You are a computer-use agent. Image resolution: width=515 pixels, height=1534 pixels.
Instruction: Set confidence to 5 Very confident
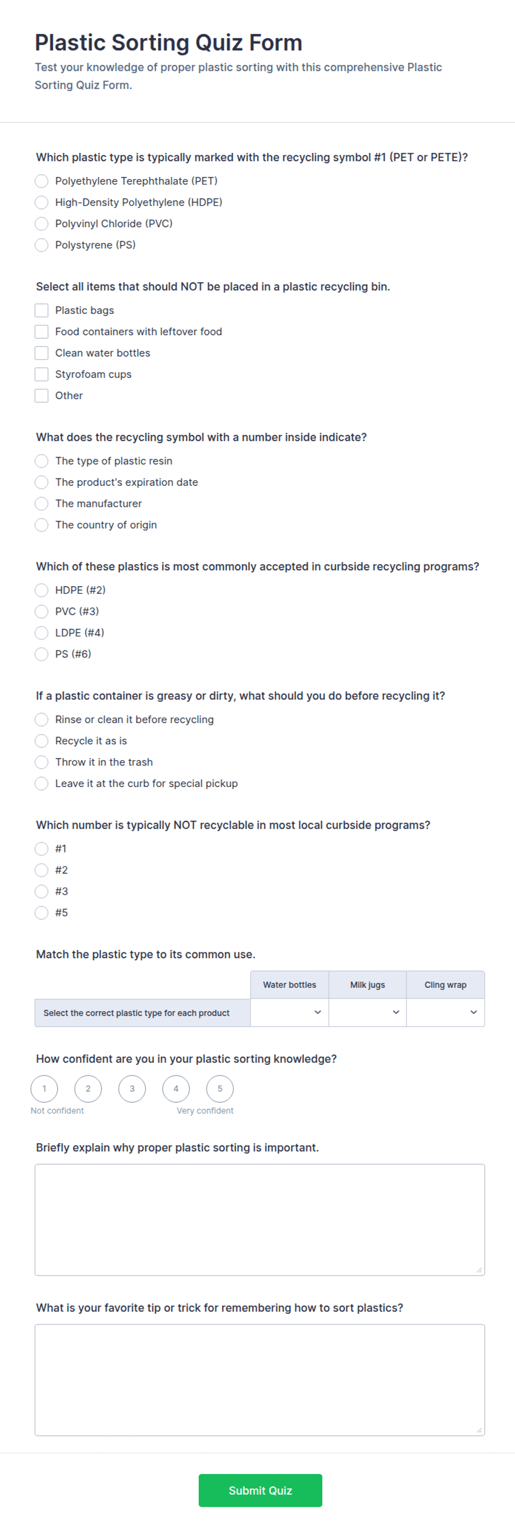(x=220, y=1089)
